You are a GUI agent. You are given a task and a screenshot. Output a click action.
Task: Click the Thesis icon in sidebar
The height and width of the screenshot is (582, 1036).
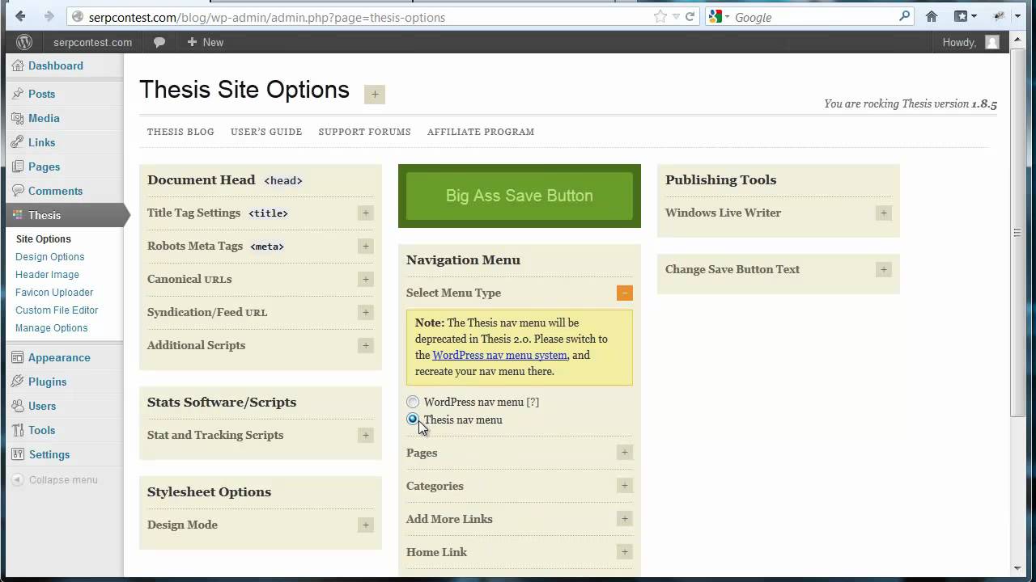pos(18,215)
